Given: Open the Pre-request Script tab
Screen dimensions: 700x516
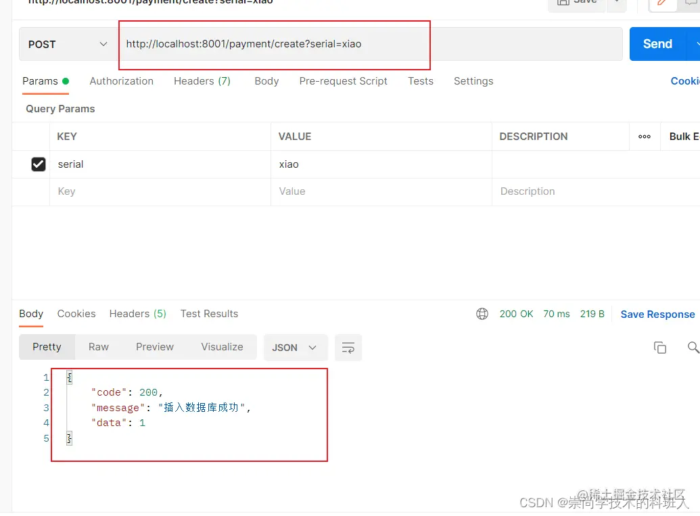Looking at the screenshot, I should [x=344, y=81].
